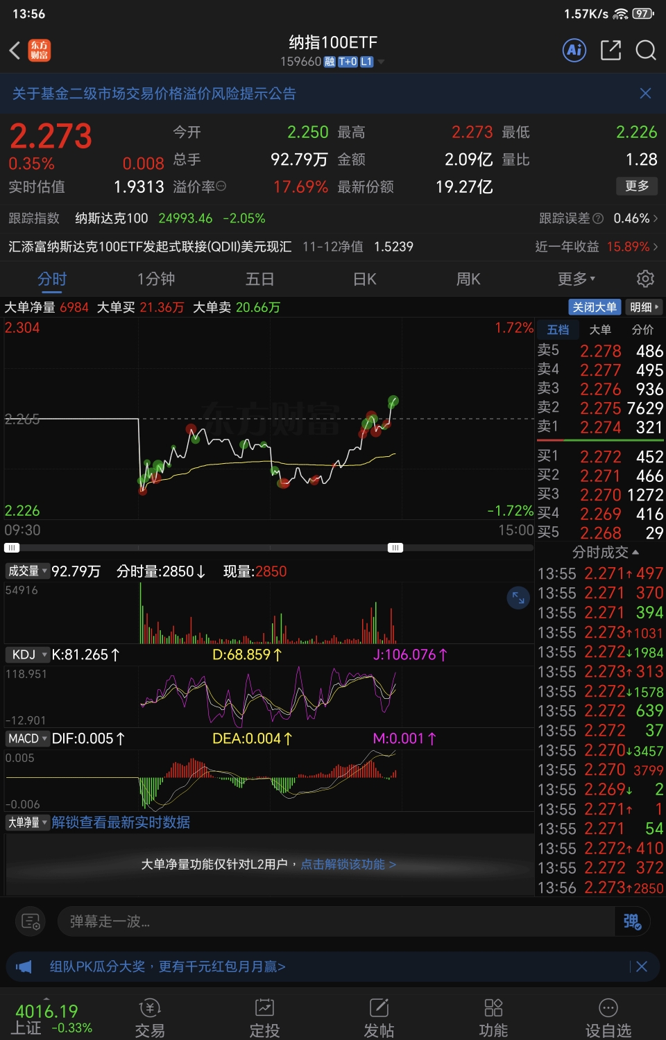Image resolution: width=666 pixels, height=1040 pixels.
Task: Open MACD indicator dropdown
Action: point(27,738)
